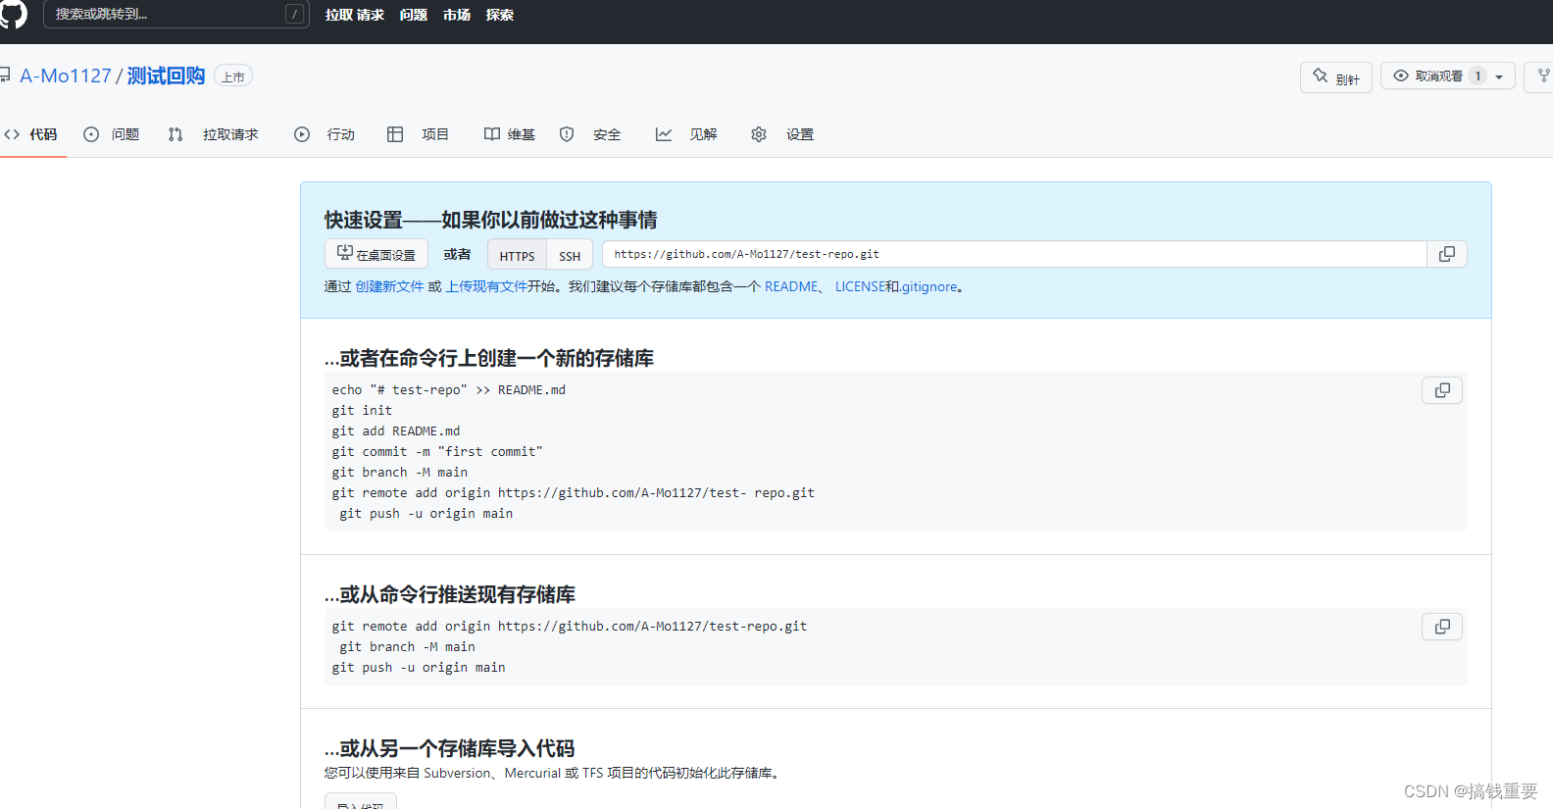Open the watch dropdown arrow
The image size is (1553, 809).
pyautogui.click(x=1499, y=76)
